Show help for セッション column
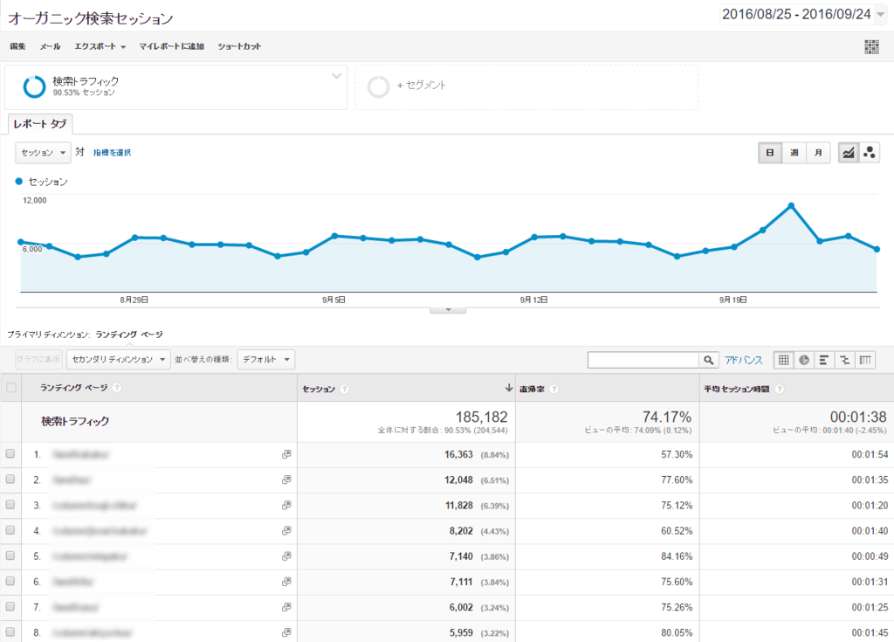Viewport: 894px width, 642px height. click(344, 390)
